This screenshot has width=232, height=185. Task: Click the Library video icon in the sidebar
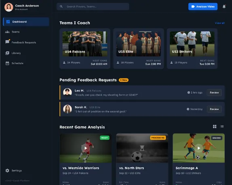[7, 53]
